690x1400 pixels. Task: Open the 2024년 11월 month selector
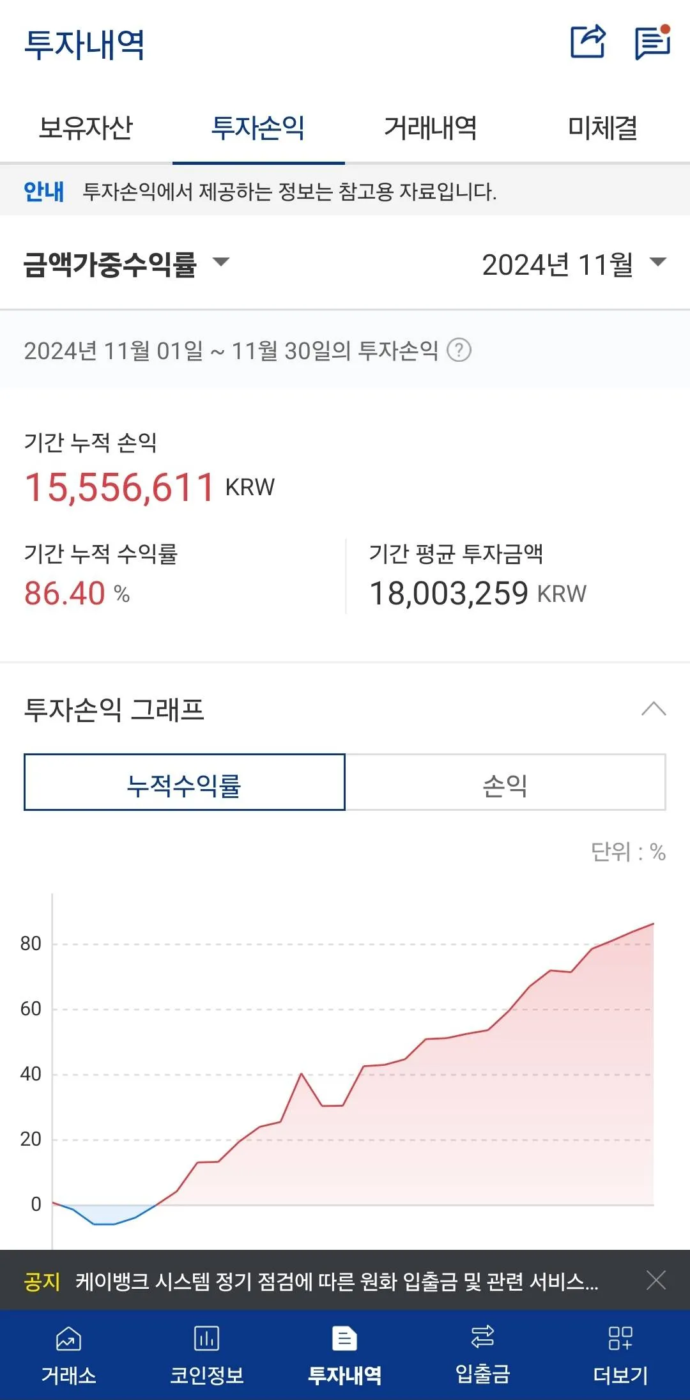[x=574, y=264]
